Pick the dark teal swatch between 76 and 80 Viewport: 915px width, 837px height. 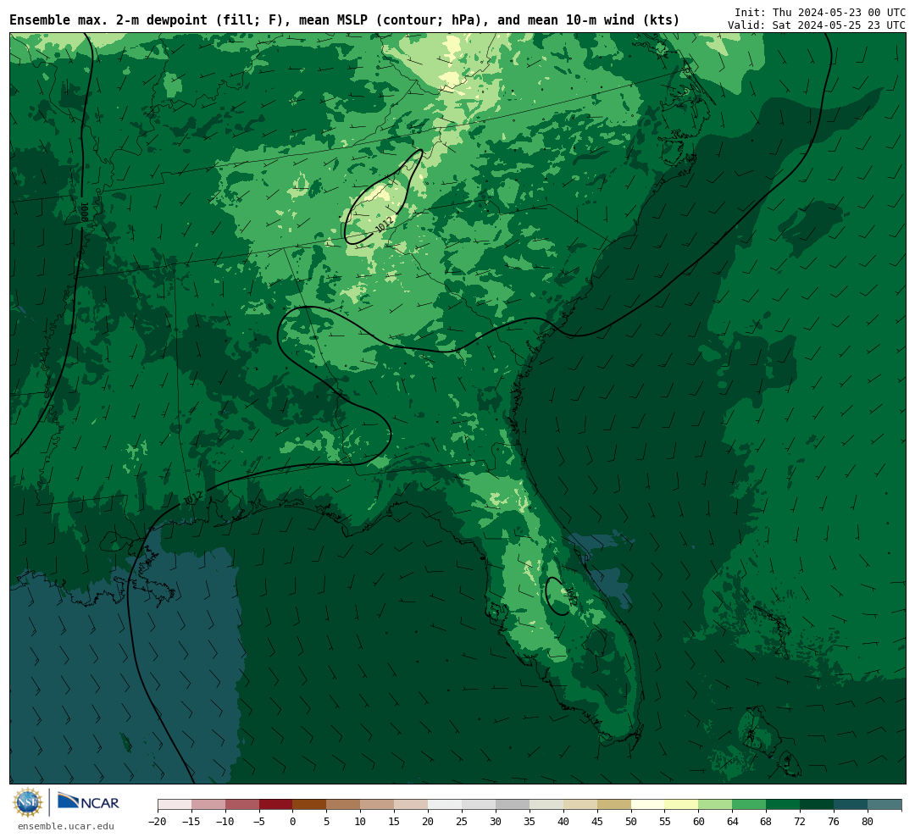click(851, 805)
